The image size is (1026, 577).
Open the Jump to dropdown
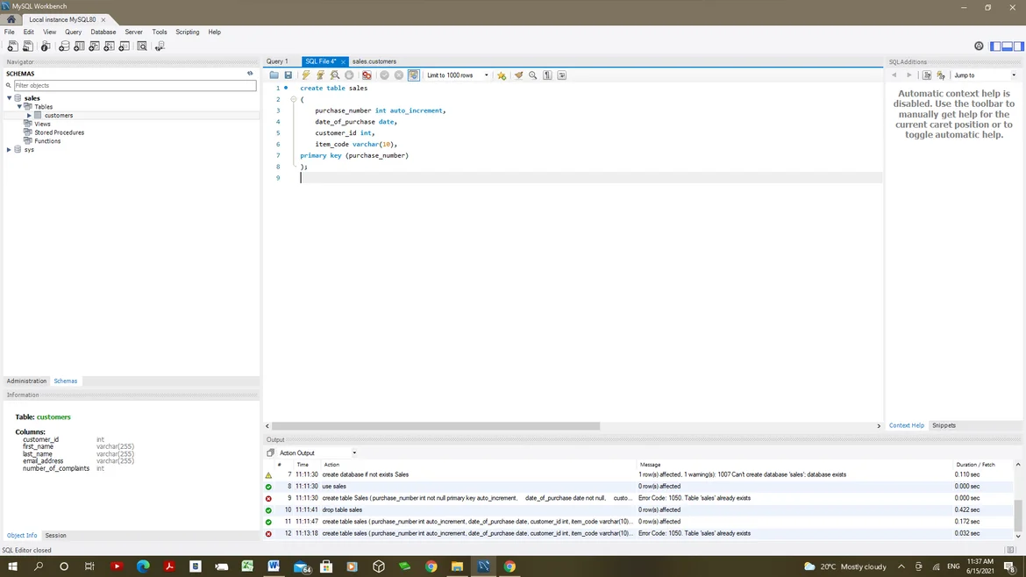click(x=985, y=75)
